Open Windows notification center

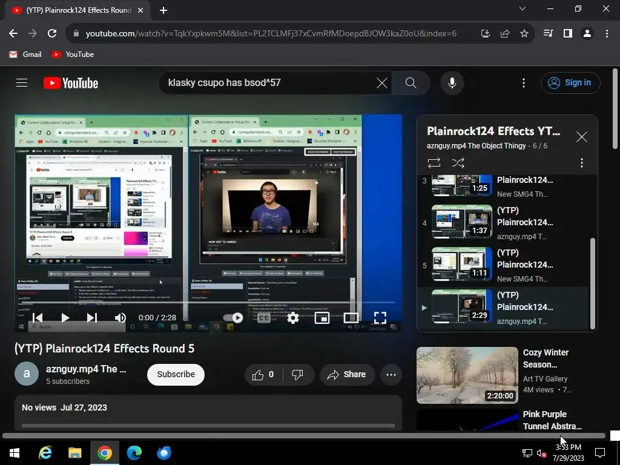point(600,453)
